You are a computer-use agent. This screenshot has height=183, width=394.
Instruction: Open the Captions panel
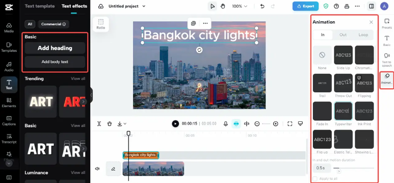(9, 121)
